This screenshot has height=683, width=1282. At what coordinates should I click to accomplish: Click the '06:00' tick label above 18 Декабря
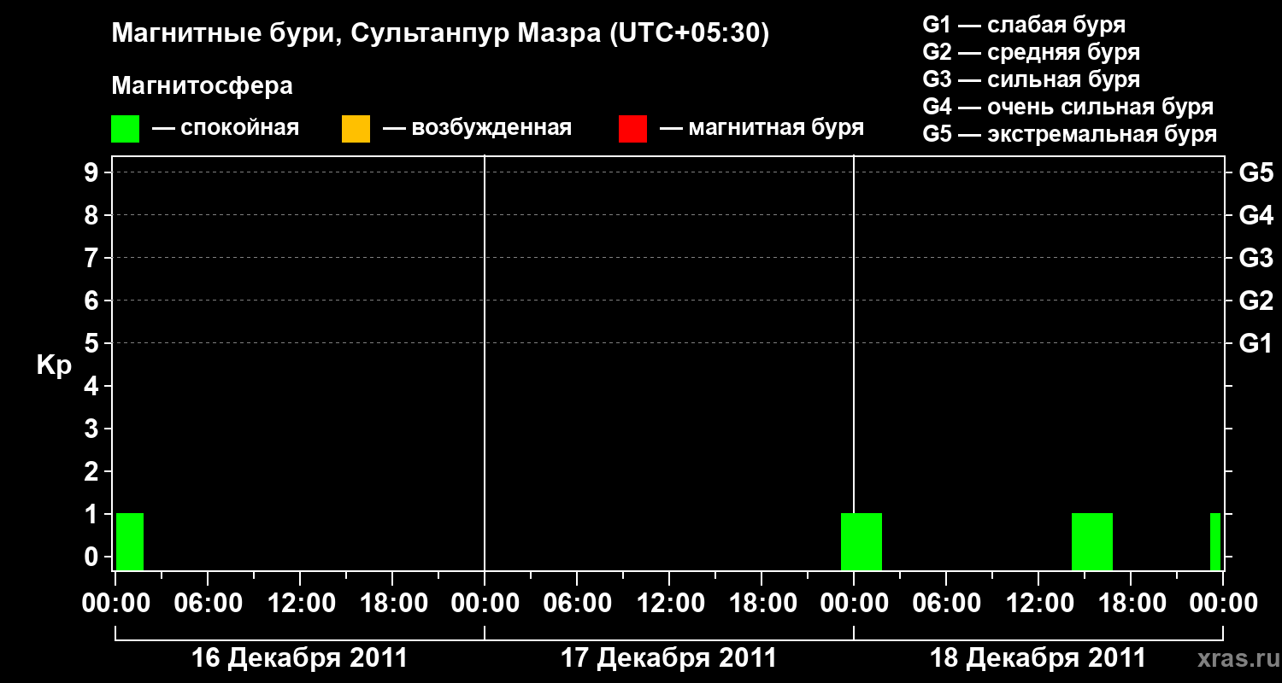945,603
